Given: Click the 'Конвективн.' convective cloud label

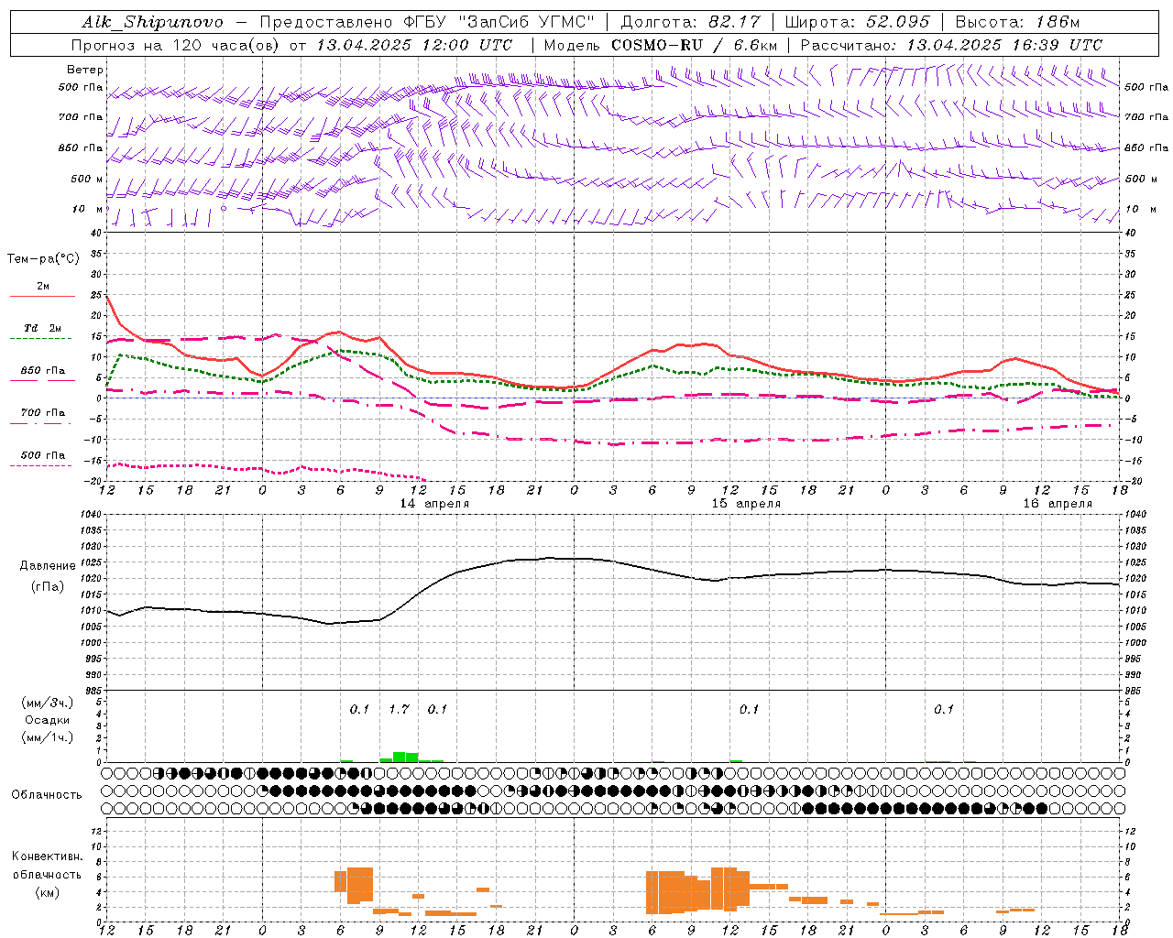Looking at the screenshot, I should point(47,856).
